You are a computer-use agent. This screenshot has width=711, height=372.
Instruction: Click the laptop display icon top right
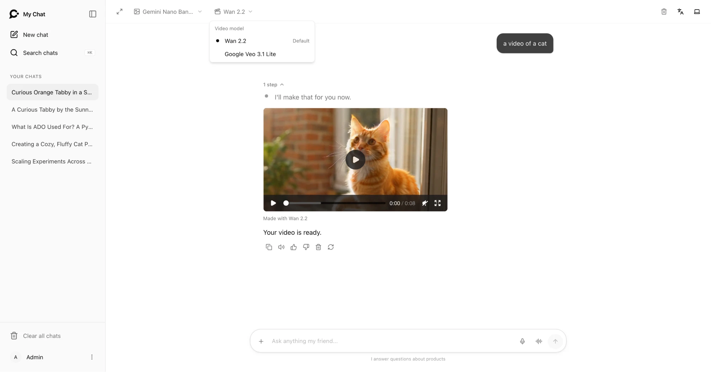[x=697, y=12]
